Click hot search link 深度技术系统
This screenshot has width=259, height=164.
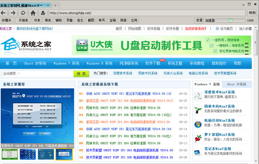click(x=122, y=73)
